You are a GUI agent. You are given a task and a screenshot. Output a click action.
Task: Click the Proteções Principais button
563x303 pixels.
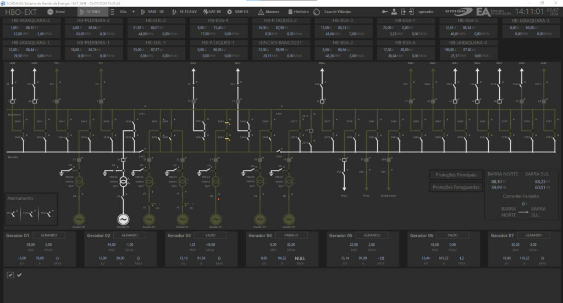[x=456, y=174]
